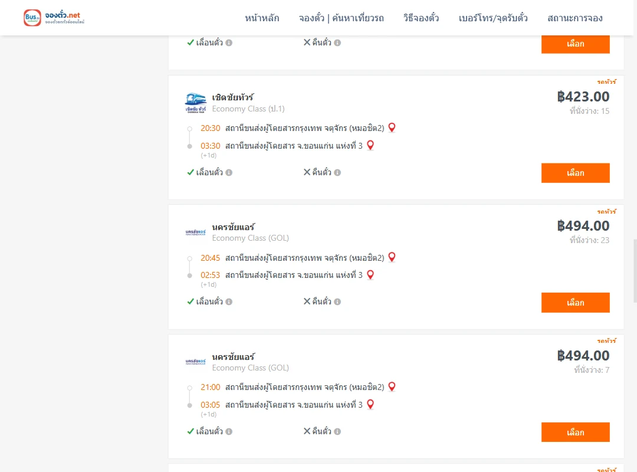
Task: Open map pin for 20:30 Mo Chit departure
Action: tap(392, 127)
